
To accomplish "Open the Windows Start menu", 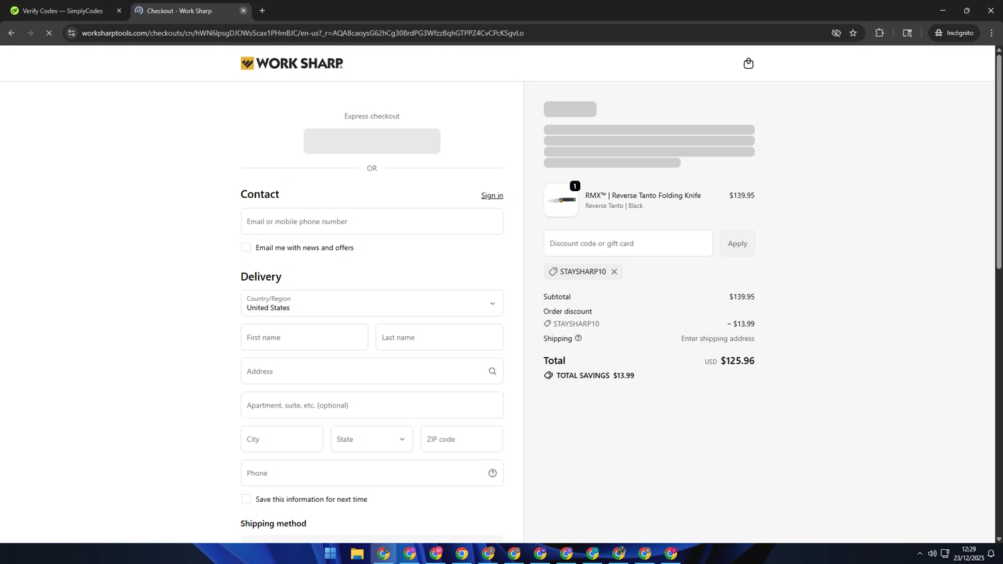I will [330, 553].
